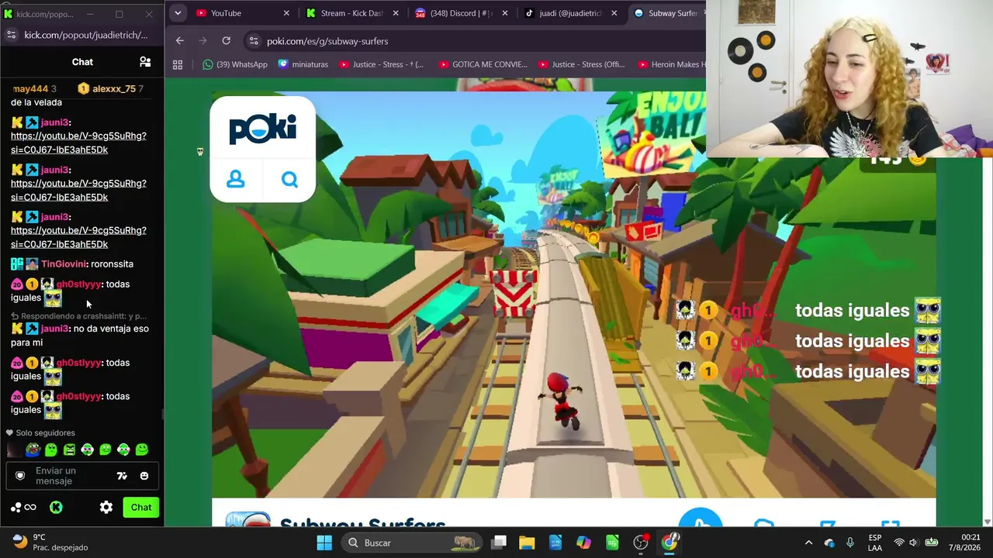Focus the poki.com address bar

pos(473,40)
